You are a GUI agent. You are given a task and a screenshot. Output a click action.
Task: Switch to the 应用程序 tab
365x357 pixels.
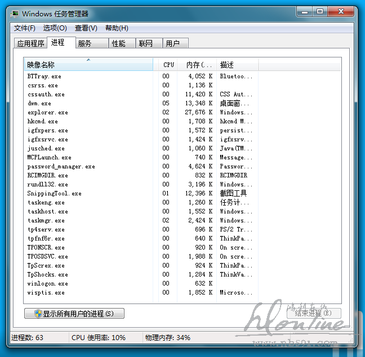pyautogui.click(x=30, y=43)
